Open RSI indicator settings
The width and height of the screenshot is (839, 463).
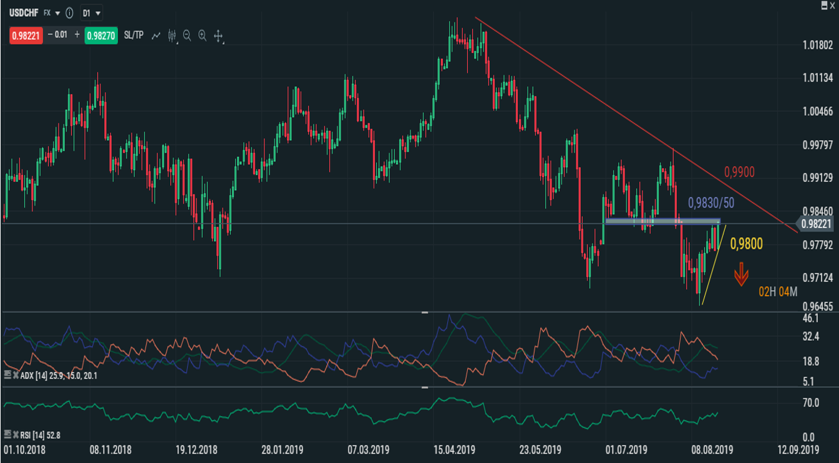[x=7, y=434]
